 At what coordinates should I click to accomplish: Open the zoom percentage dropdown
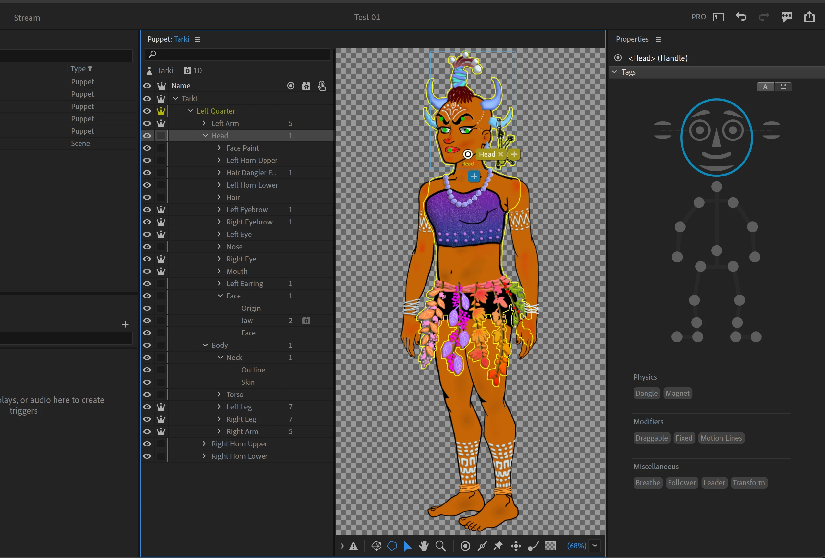click(x=595, y=546)
